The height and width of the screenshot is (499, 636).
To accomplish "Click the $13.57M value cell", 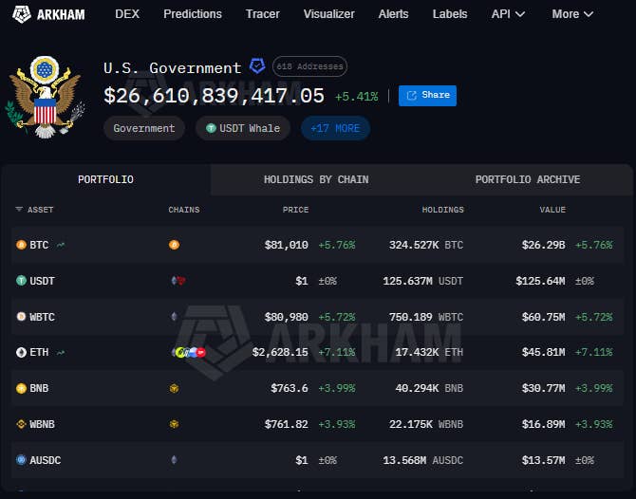I will [544, 460].
